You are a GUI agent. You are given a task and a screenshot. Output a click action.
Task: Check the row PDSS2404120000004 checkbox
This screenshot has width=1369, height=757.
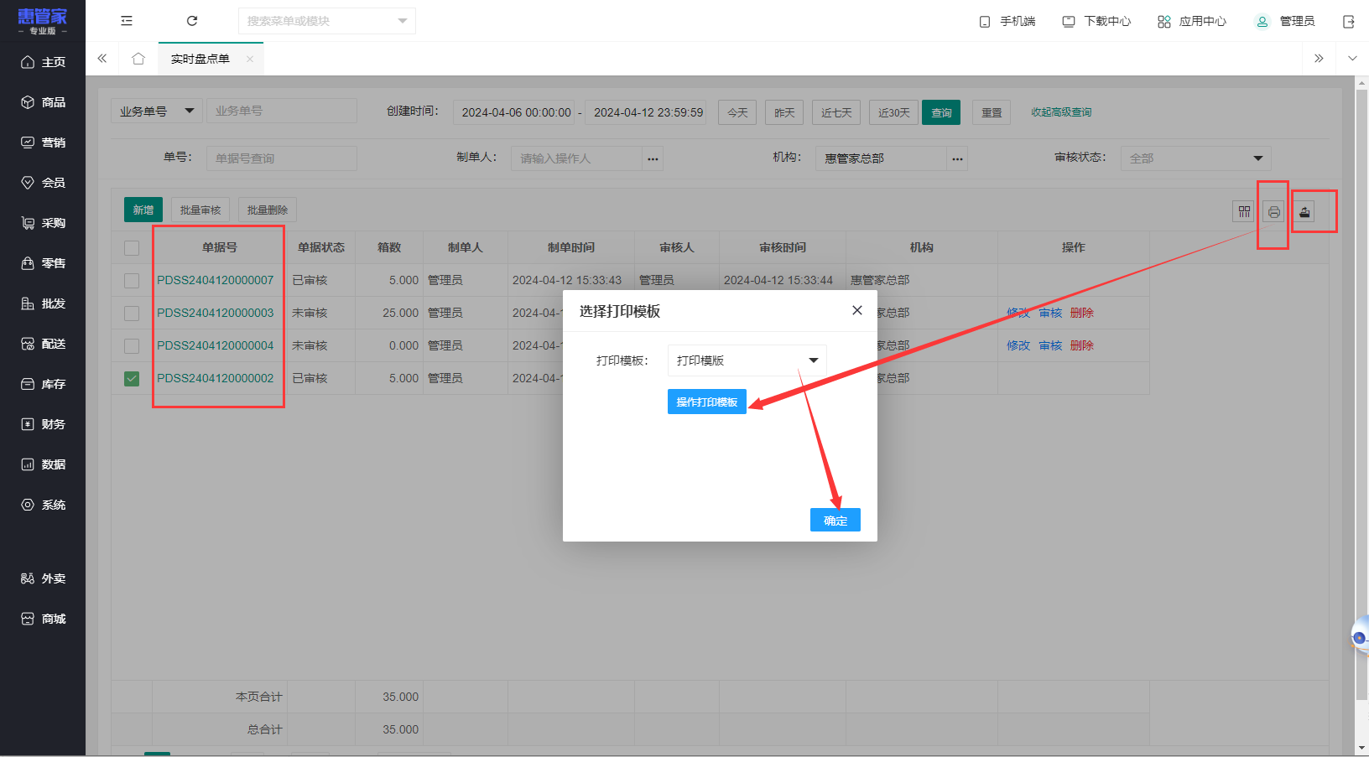(x=132, y=346)
